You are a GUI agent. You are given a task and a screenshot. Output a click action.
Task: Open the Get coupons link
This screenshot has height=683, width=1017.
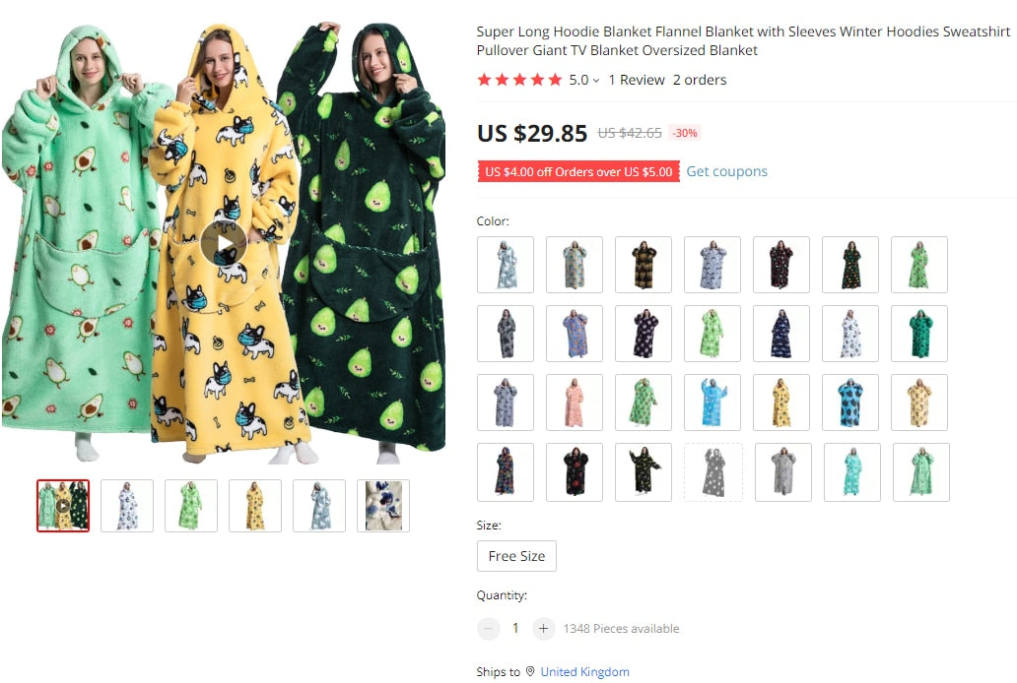pos(726,171)
